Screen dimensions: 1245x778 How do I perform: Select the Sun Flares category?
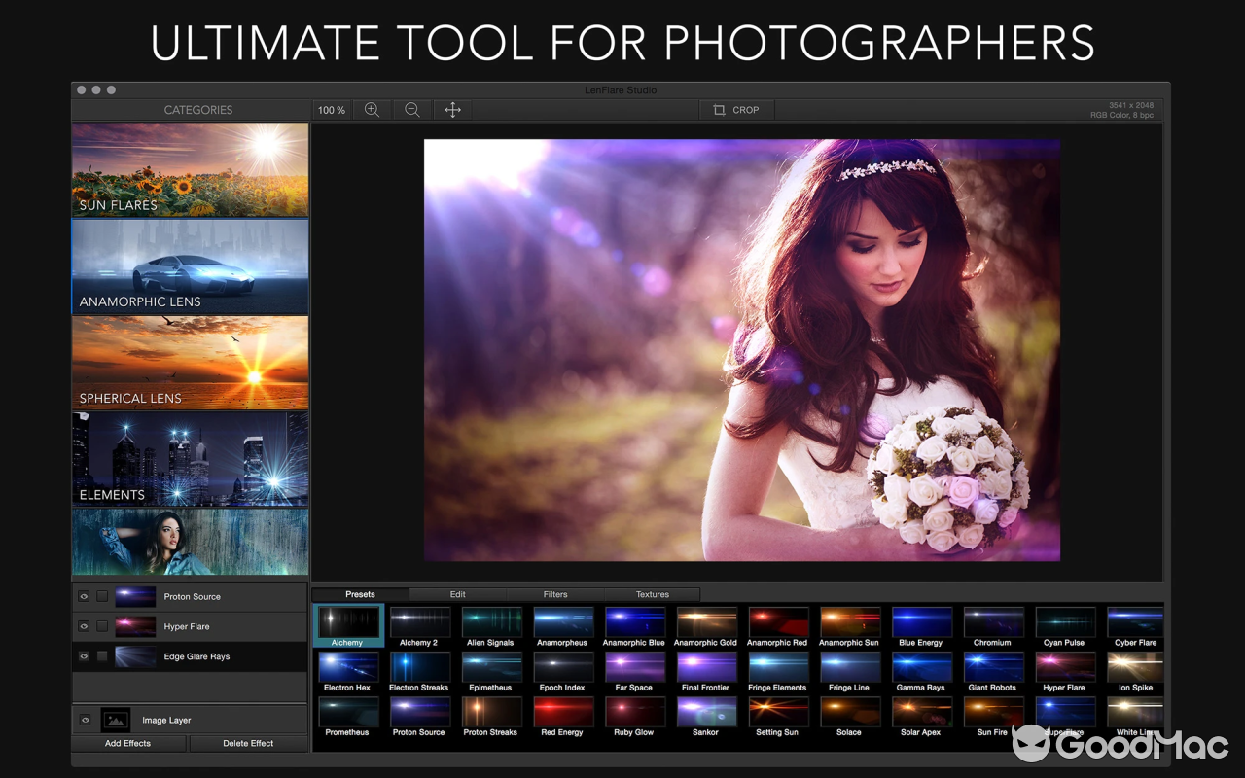tap(190, 170)
